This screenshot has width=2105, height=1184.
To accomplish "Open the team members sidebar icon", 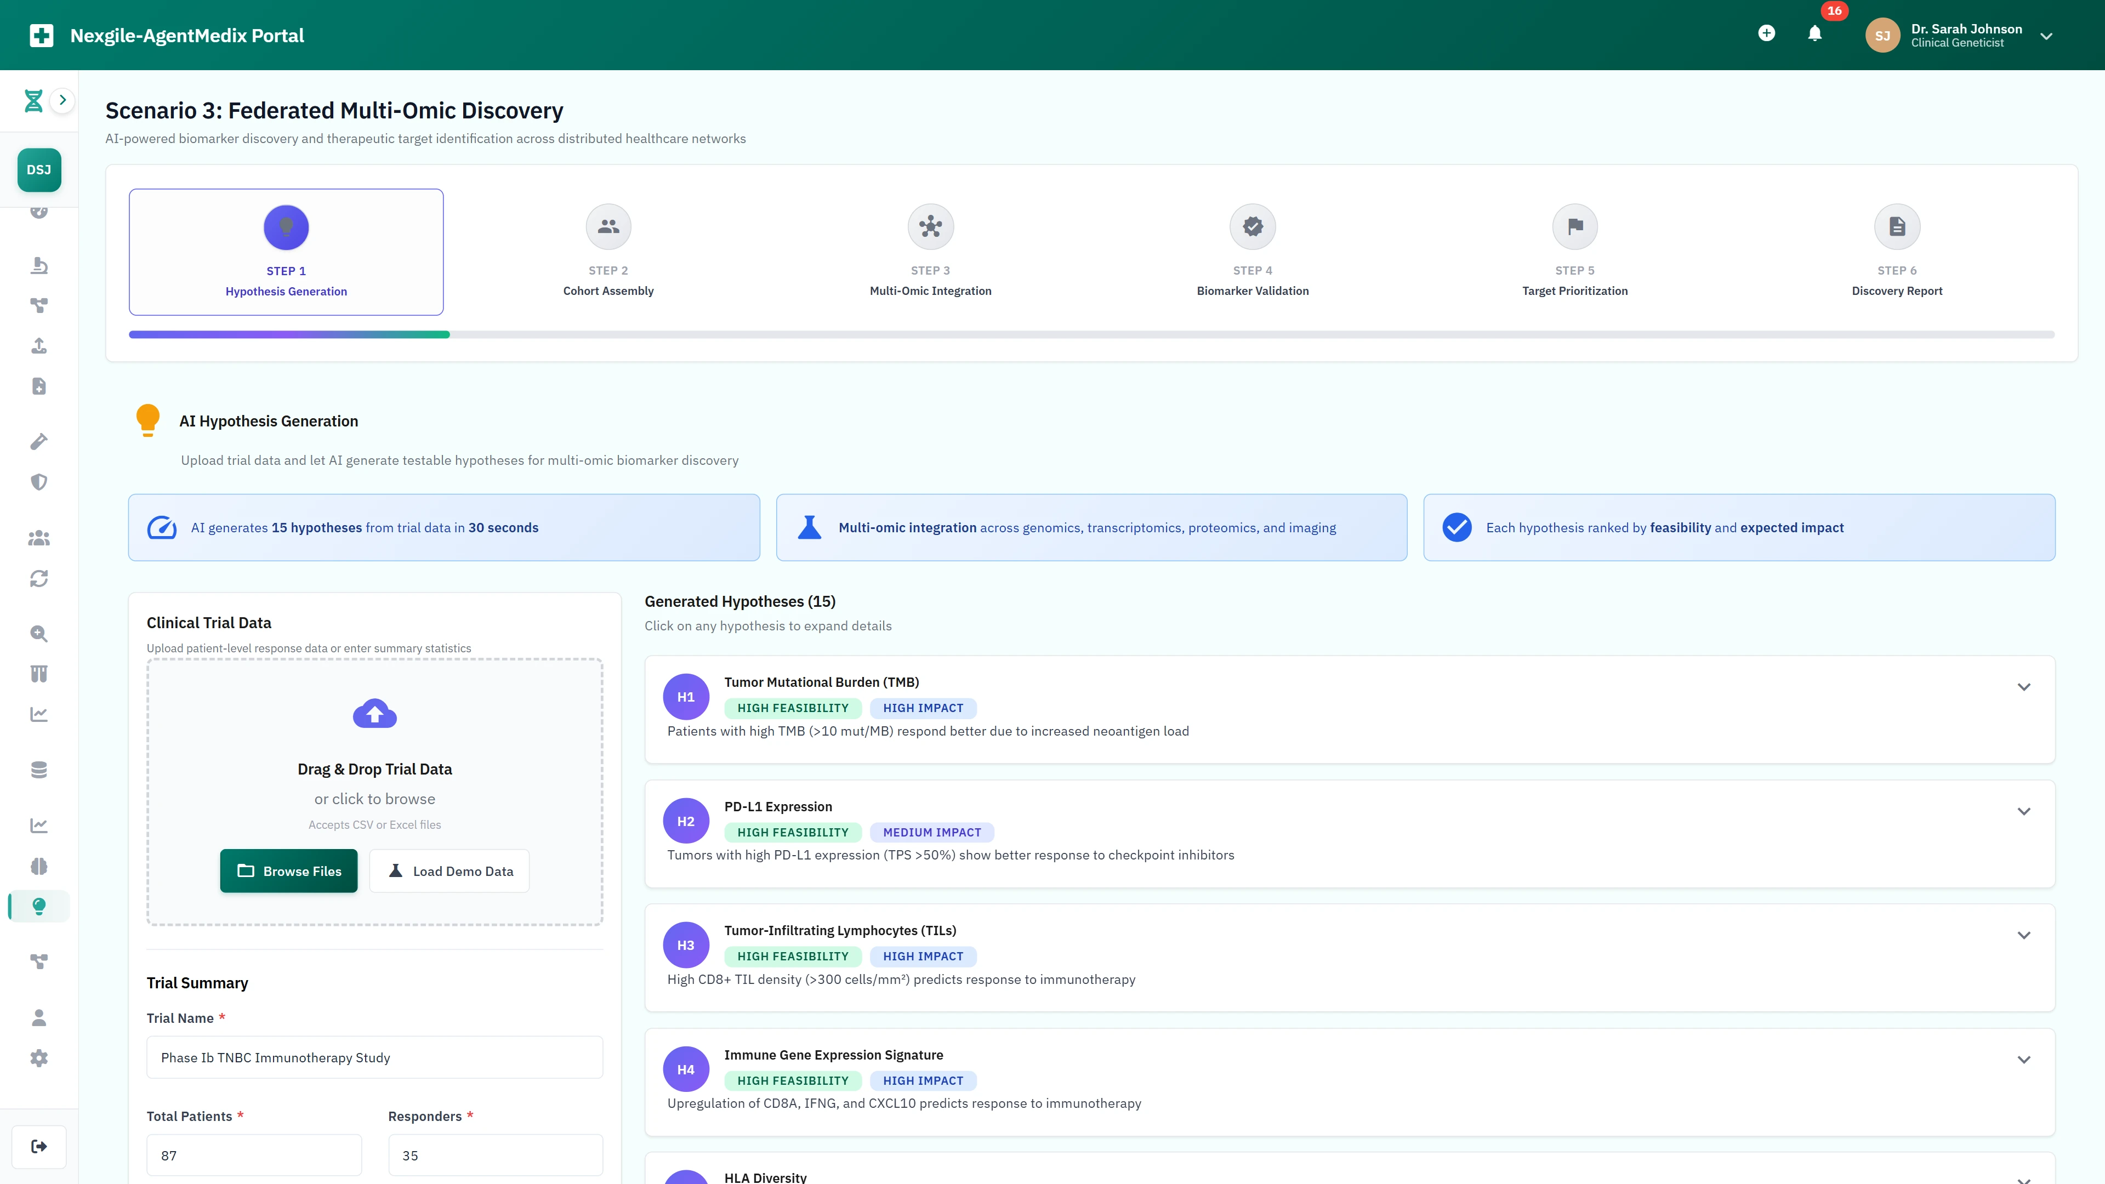I will pos(38,538).
